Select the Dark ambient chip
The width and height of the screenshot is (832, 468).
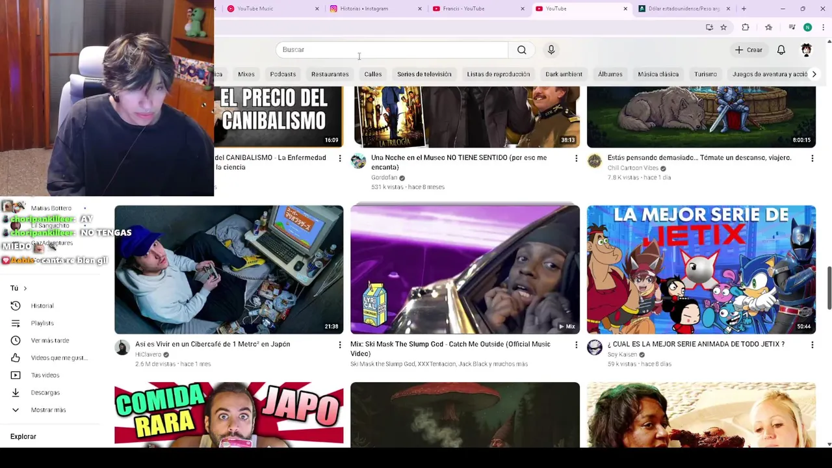pyautogui.click(x=564, y=74)
